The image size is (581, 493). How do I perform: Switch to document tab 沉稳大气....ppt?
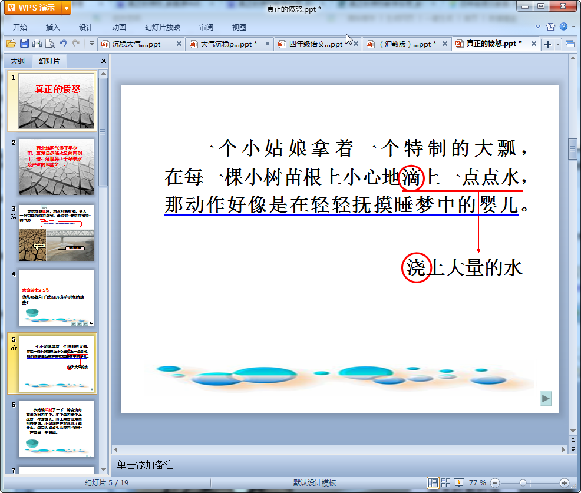[x=136, y=44]
